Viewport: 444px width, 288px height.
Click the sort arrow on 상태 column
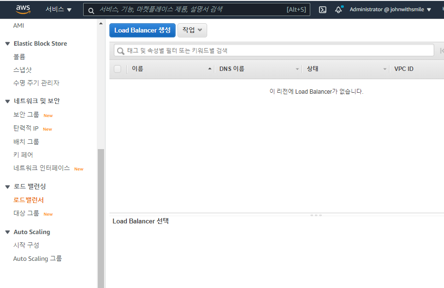coord(385,69)
